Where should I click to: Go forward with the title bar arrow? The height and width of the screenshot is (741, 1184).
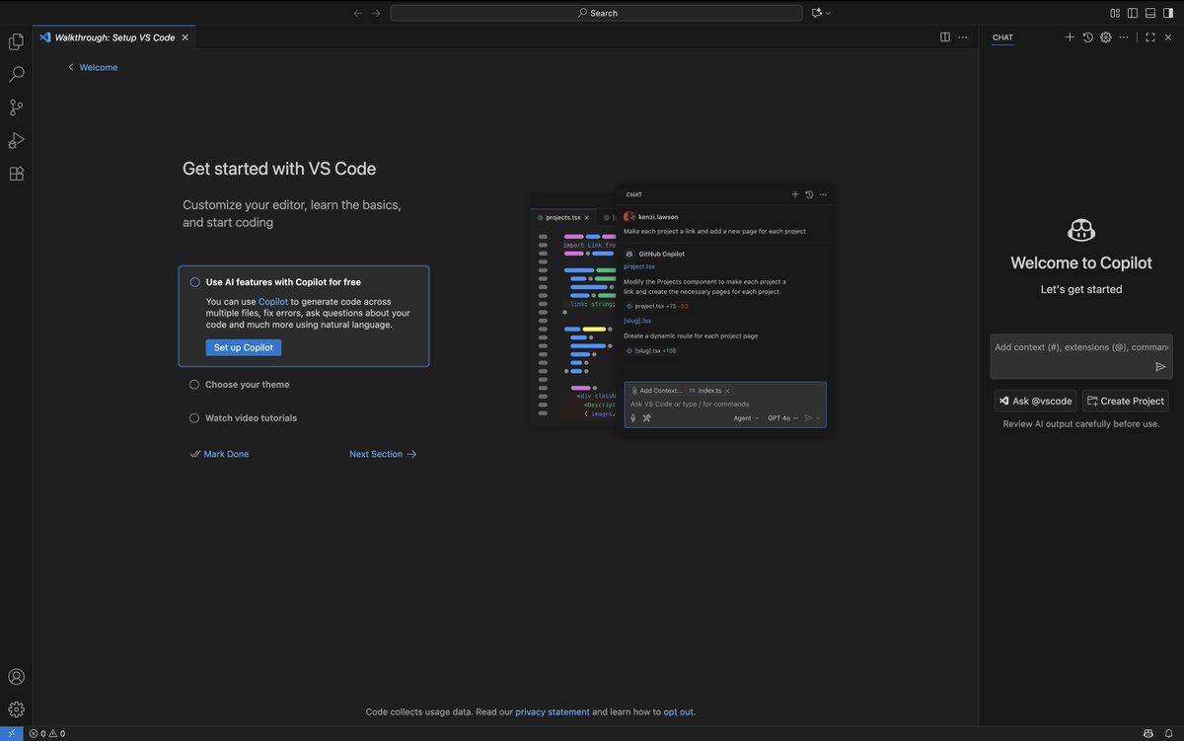point(376,13)
